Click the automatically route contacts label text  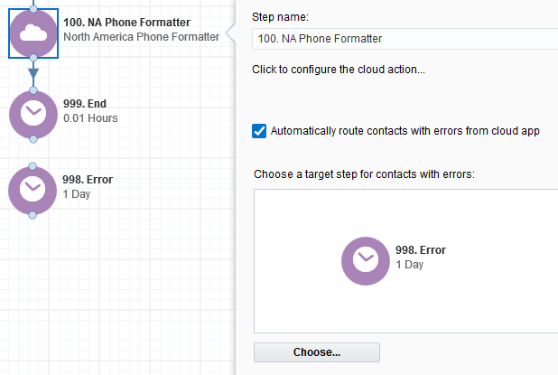coord(405,131)
